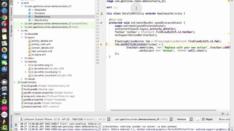Screen dimensions: 234x131
Task: Hide the Logcat panel with the hide icon
Action: coord(227,114)
